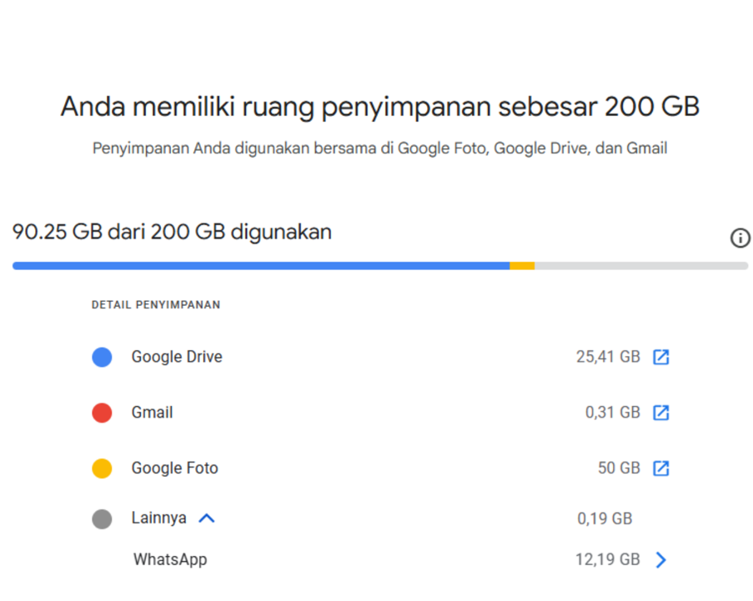This screenshot has width=753, height=601.
Task: Open the WhatsApp storage entry
Action: [x=170, y=559]
